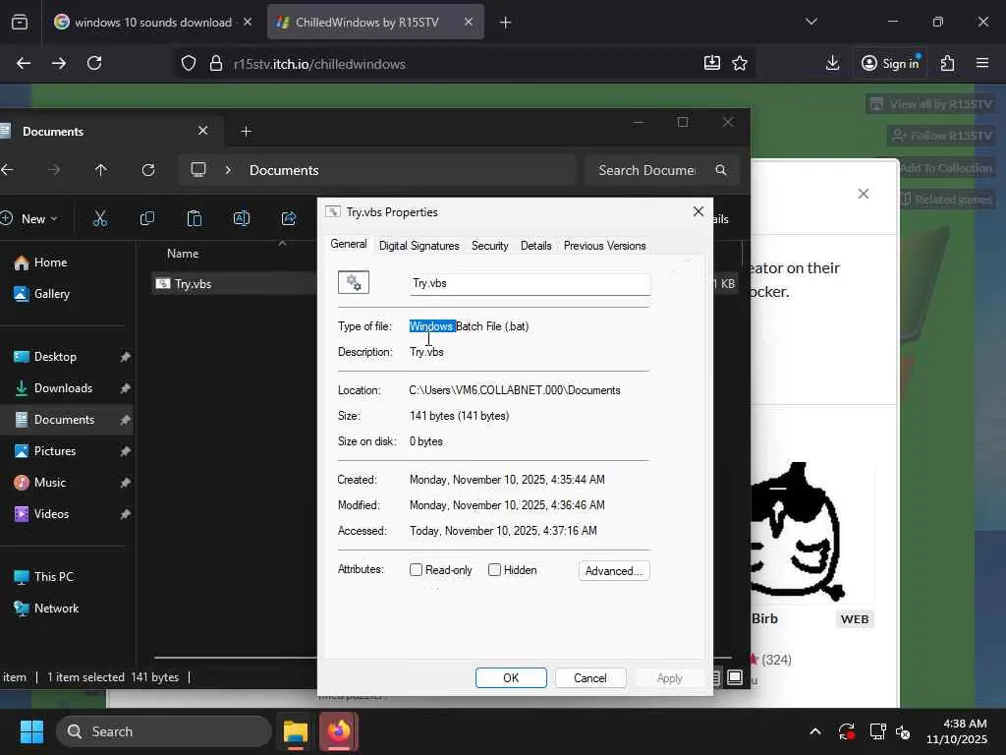The width and height of the screenshot is (1006, 755).
Task: Click the Firefox address bar URL
Action: click(x=319, y=64)
